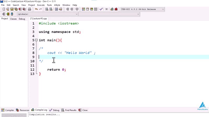Click the commented cout Hello World line
209x117 pixels.
[71, 53]
